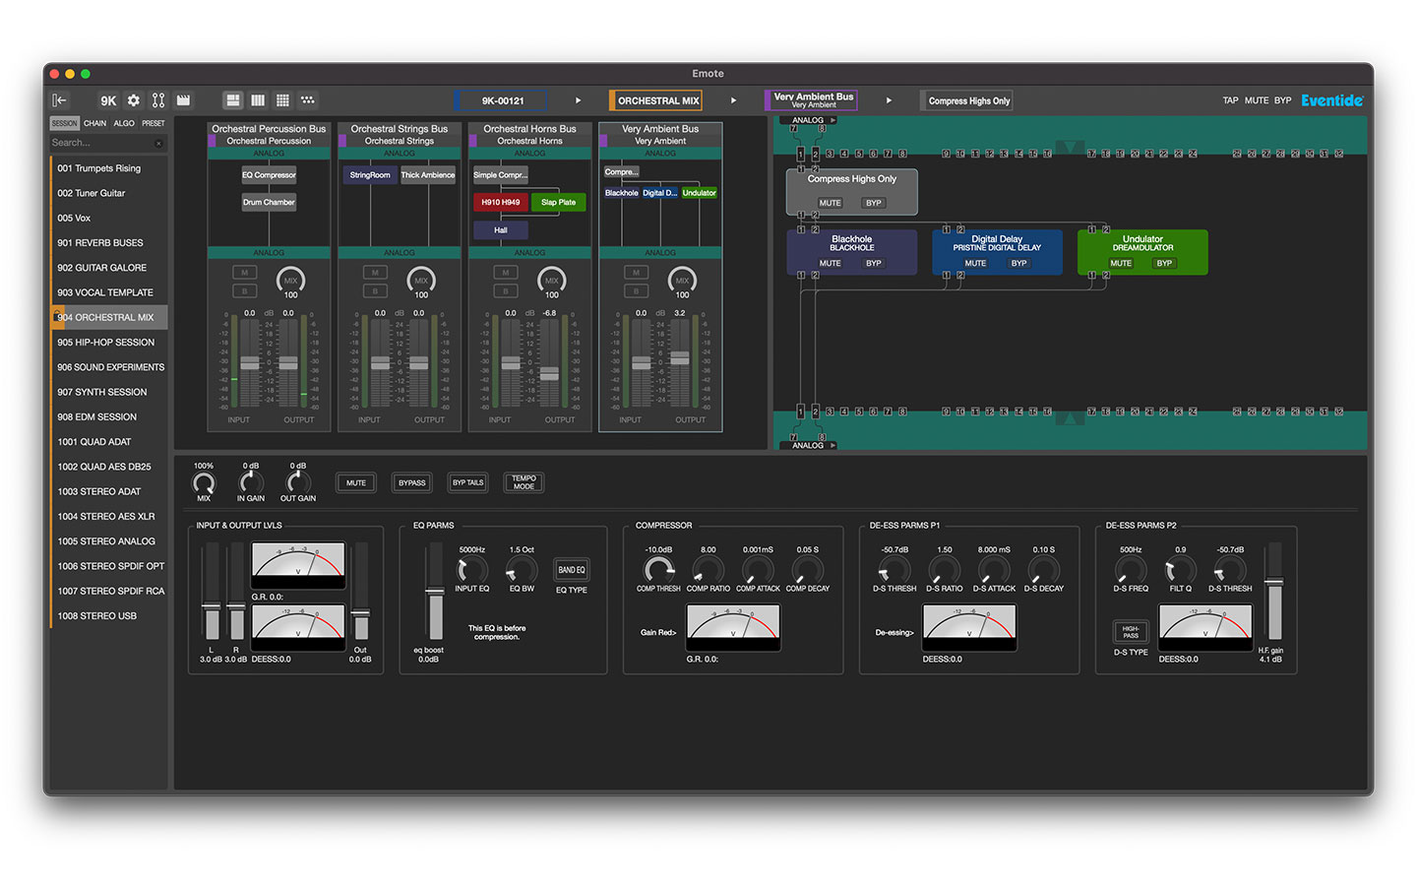This screenshot has height=886, width=1417.
Task: Open the Very Ambient Bus chain selector
Action: (x=812, y=100)
